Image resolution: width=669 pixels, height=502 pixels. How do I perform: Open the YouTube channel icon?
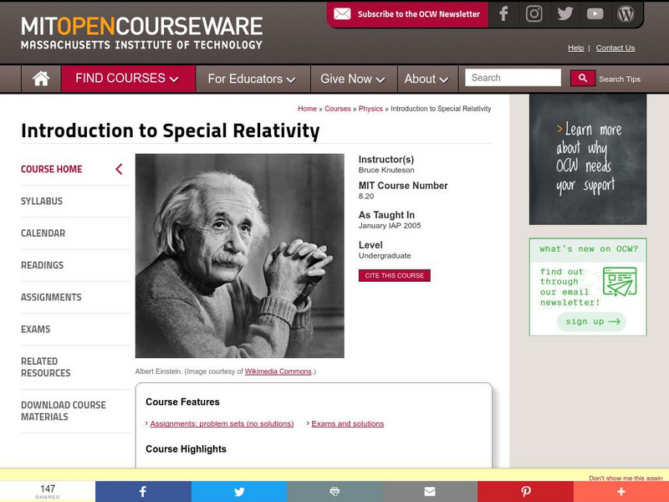click(x=595, y=13)
